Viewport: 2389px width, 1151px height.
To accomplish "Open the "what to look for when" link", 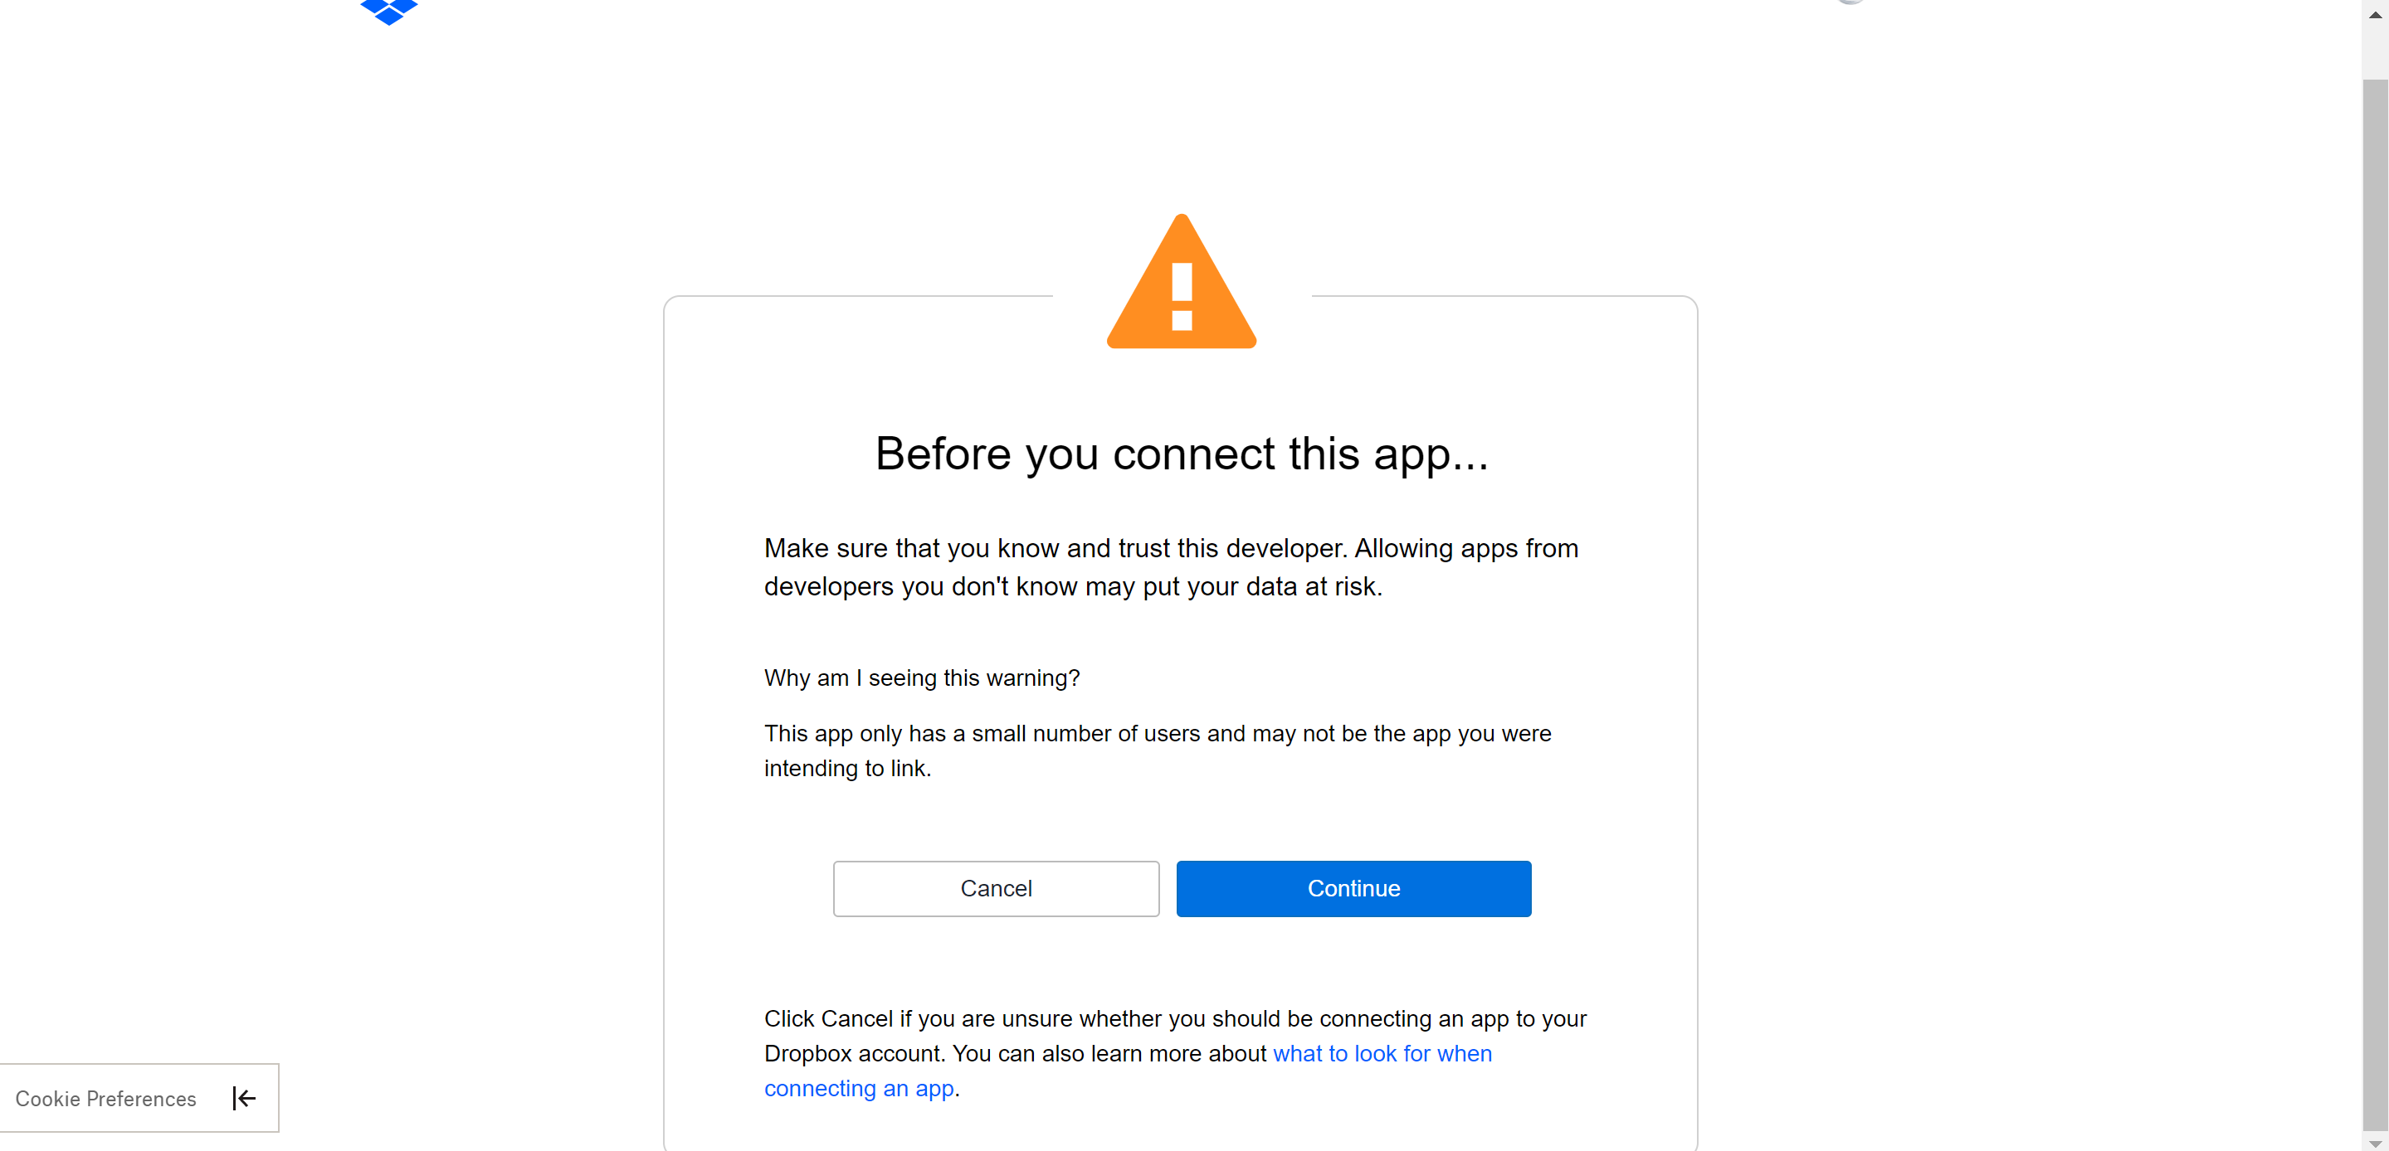I will [1382, 1054].
